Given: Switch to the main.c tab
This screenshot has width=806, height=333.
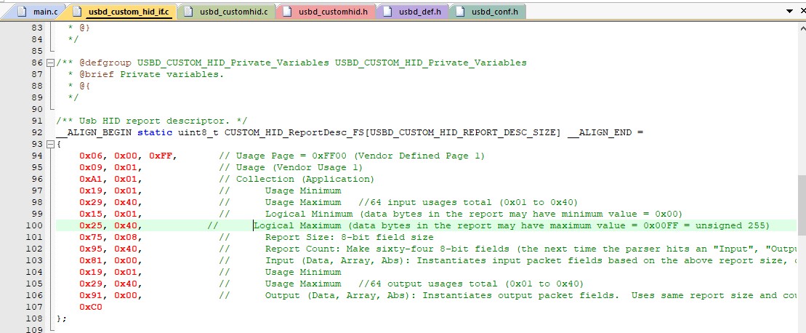Looking at the screenshot, I should click(x=44, y=12).
